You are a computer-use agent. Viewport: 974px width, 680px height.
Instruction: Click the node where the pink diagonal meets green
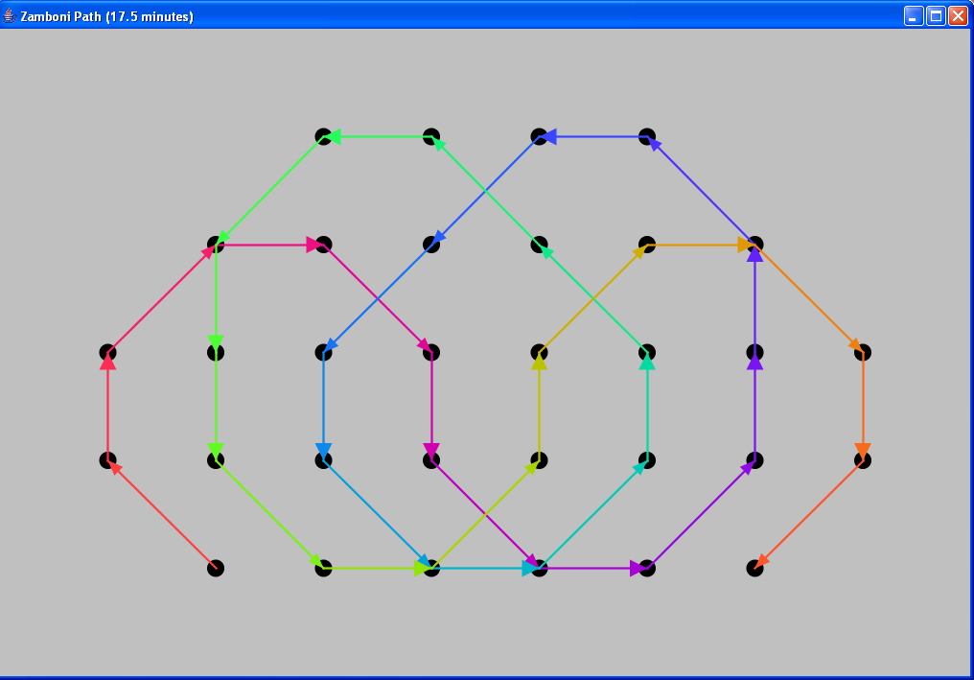pyautogui.click(x=216, y=245)
